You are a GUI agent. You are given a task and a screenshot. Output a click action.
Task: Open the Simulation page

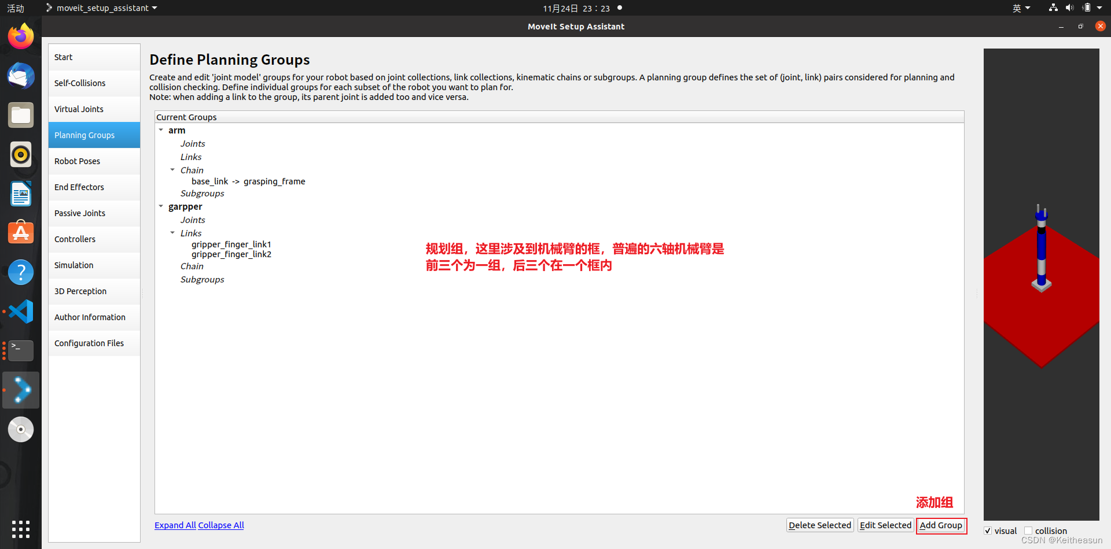pyautogui.click(x=94, y=265)
